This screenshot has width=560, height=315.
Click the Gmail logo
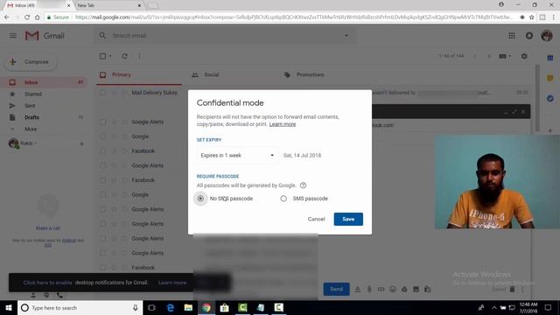pyautogui.click(x=45, y=36)
